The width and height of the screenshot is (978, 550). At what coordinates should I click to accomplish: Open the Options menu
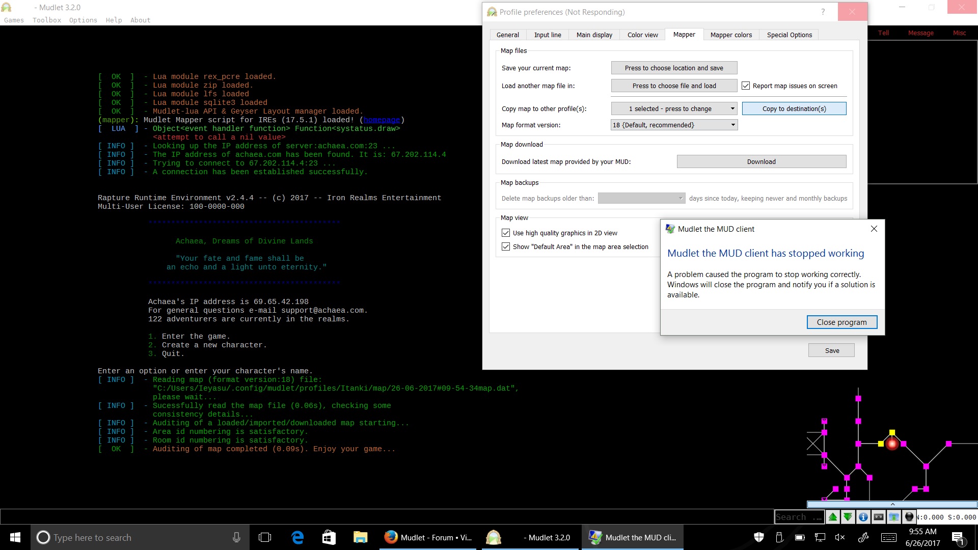[83, 20]
